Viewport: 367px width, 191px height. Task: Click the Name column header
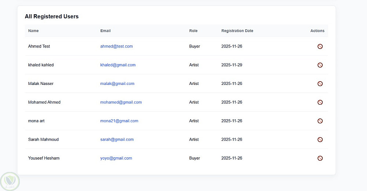[x=33, y=31]
